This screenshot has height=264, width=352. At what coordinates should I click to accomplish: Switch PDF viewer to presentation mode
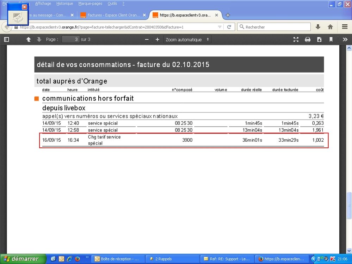(x=296, y=39)
